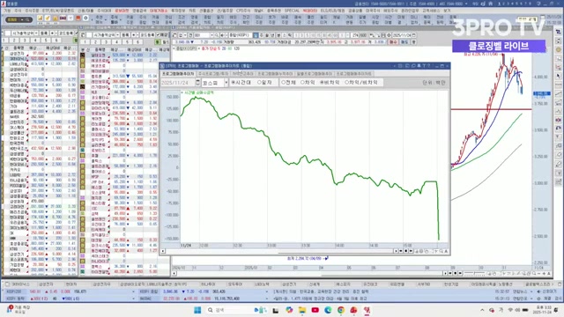Viewport: 564px width, 317px height.
Task: Click magnifier search icon in chart toolbar
Action: tap(217, 35)
